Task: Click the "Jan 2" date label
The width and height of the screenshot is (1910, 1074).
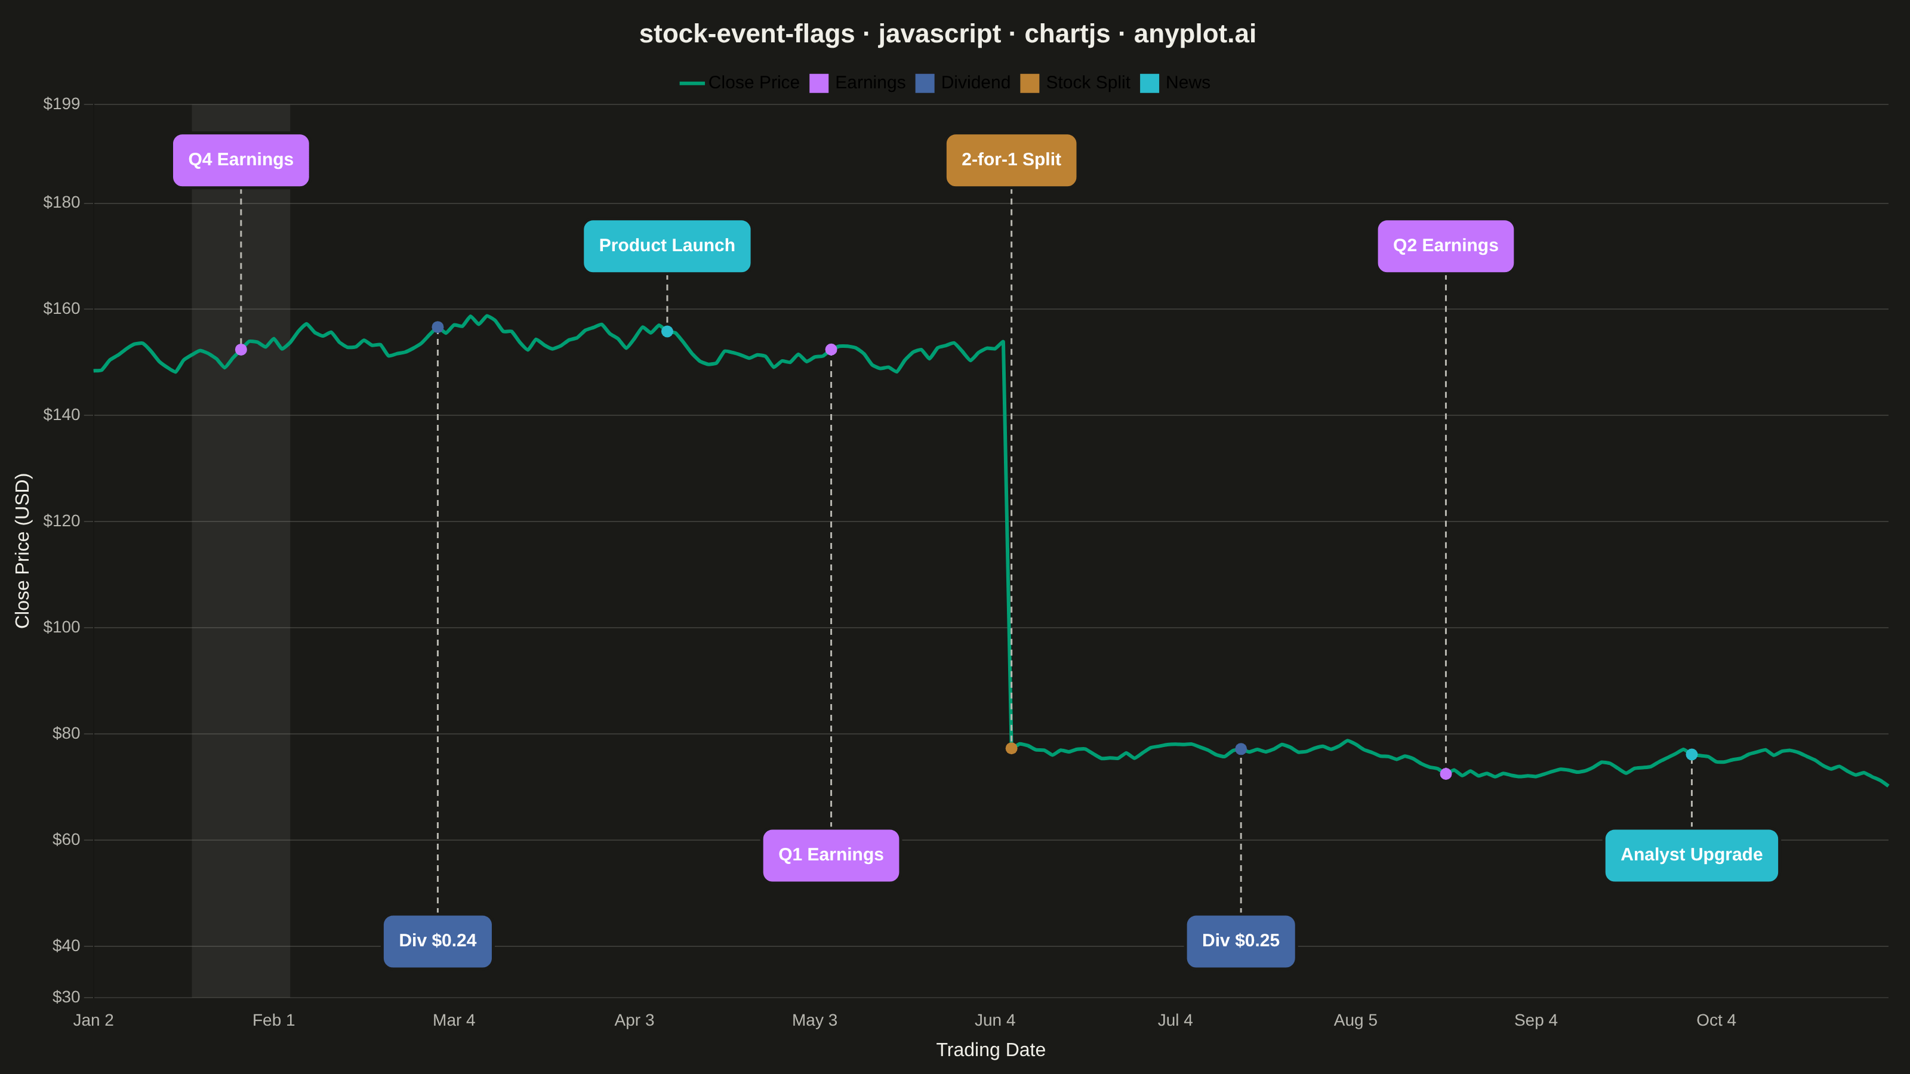Action: click(x=94, y=1021)
